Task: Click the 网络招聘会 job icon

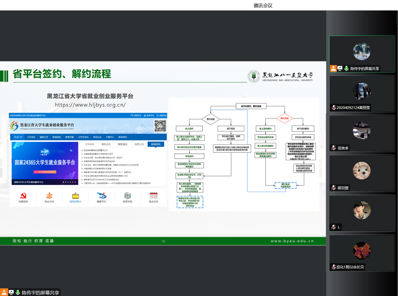Action: tap(75, 196)
